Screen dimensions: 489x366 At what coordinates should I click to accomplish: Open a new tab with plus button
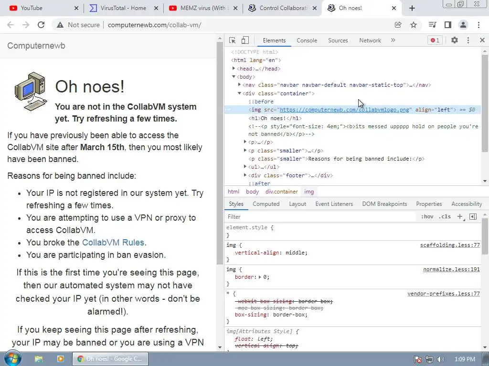click(x=412, y=8)
